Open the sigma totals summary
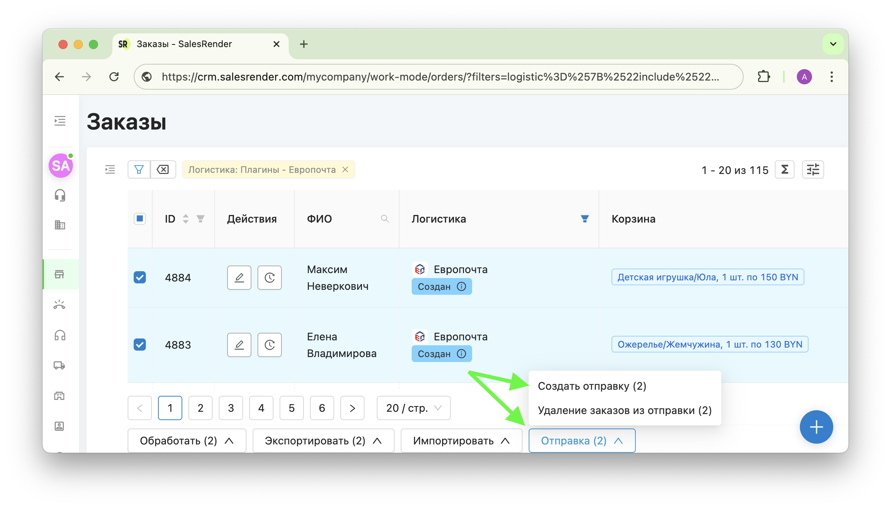The width and height of the screenshot is (891, 509). (784, 169)
